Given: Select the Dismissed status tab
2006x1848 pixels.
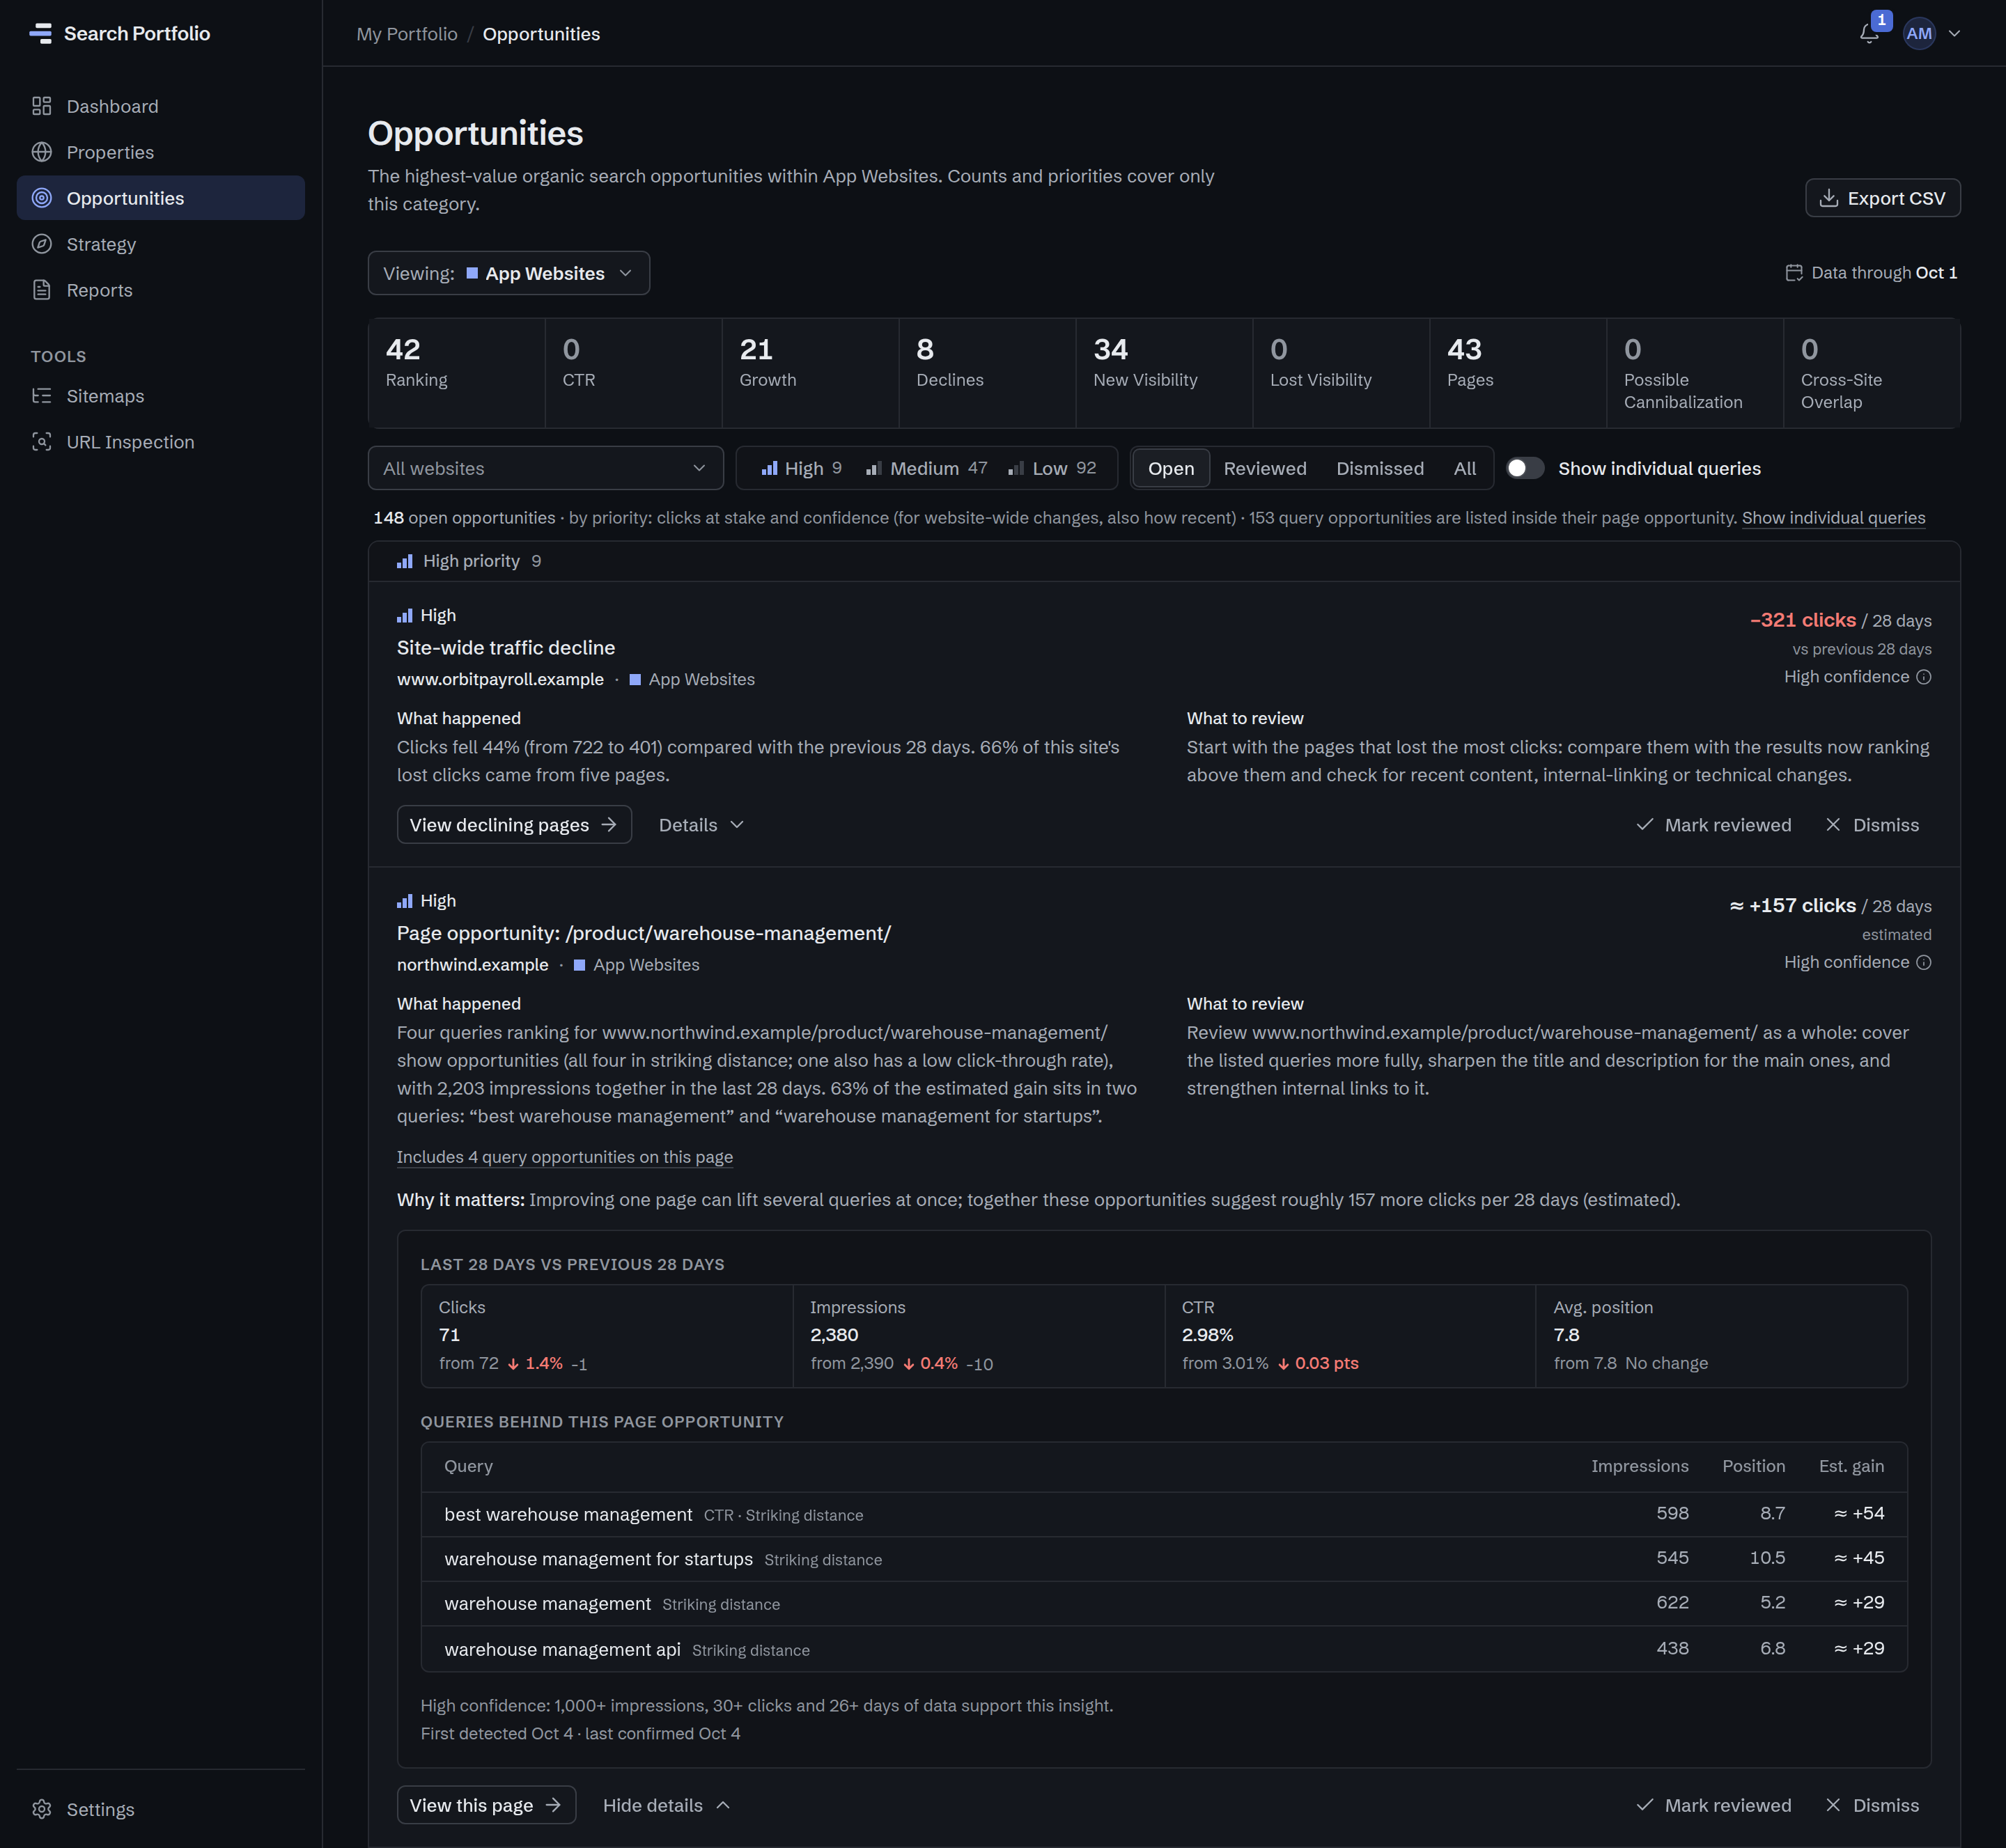Looking at the screenshot, I should [1380, 468].
